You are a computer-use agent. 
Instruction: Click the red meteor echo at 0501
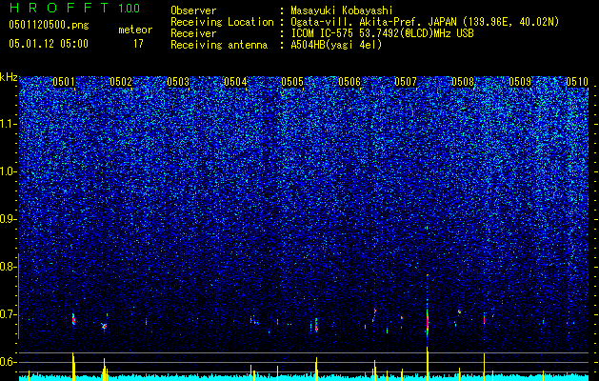click(x=73, y=319)
